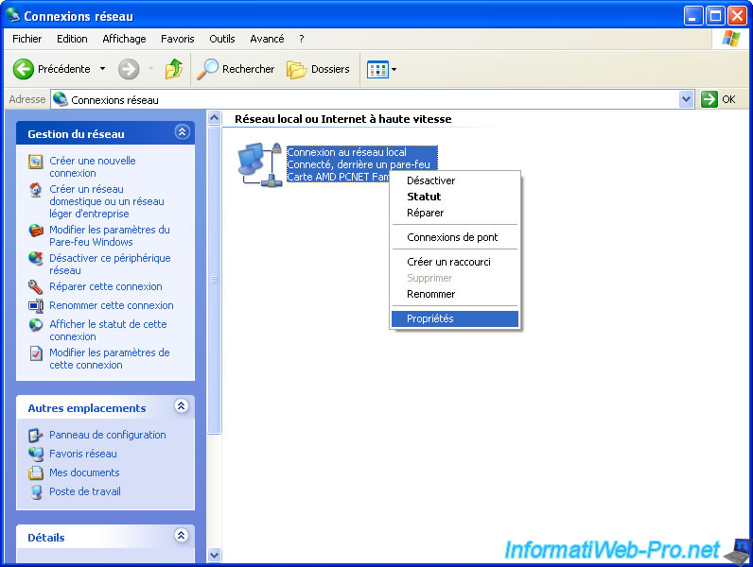Click the folder Up one level icon
This screenshot has height=567, width=753.
tap(174, 69)
